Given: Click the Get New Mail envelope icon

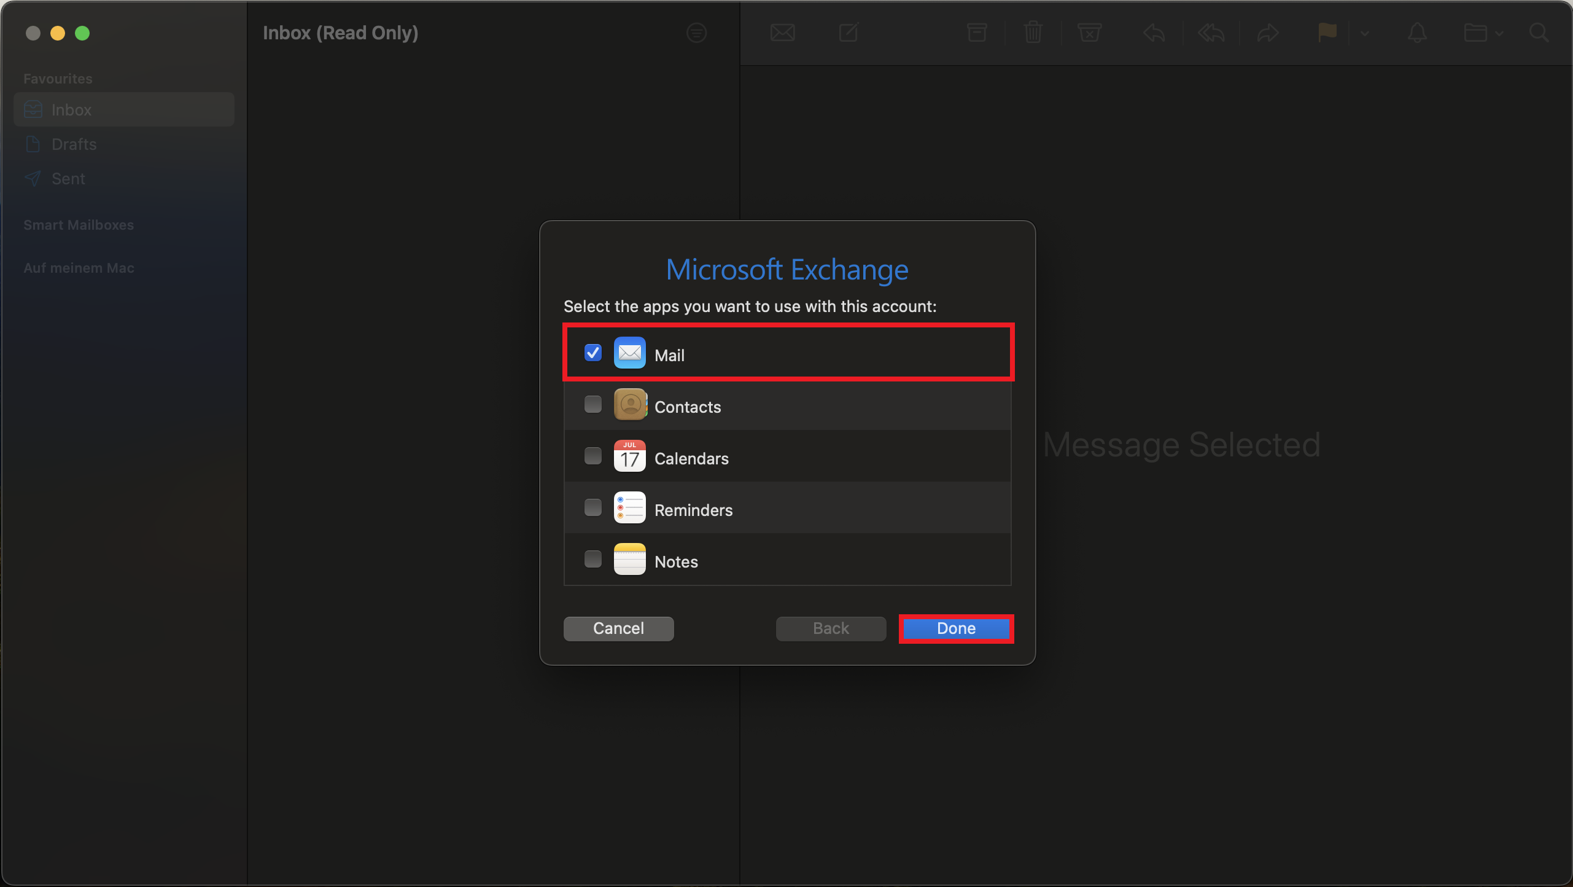Looking at the screenshot, I should tap(782, 33).
